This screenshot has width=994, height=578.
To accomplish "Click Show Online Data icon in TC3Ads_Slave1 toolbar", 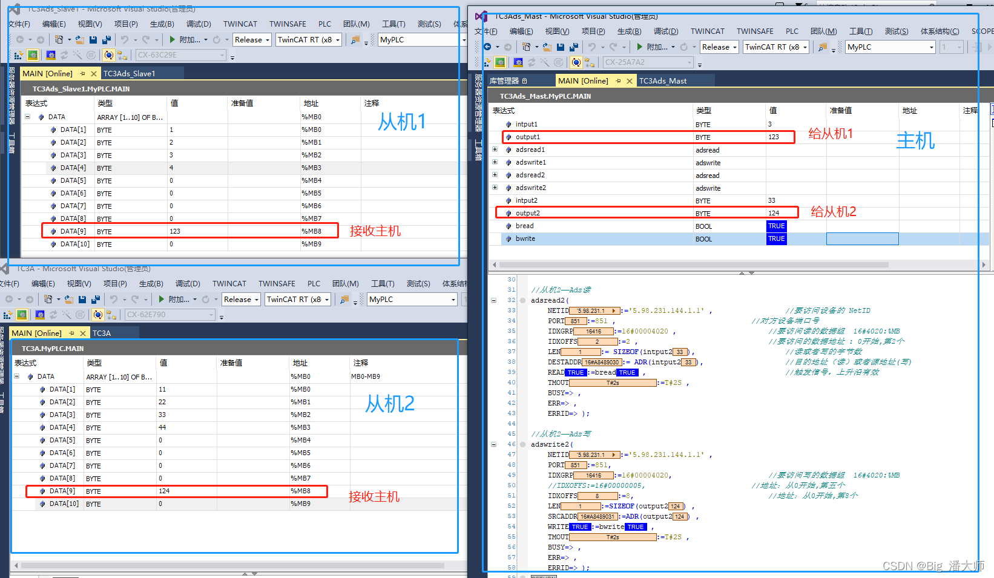I will (x=108, y=55).
